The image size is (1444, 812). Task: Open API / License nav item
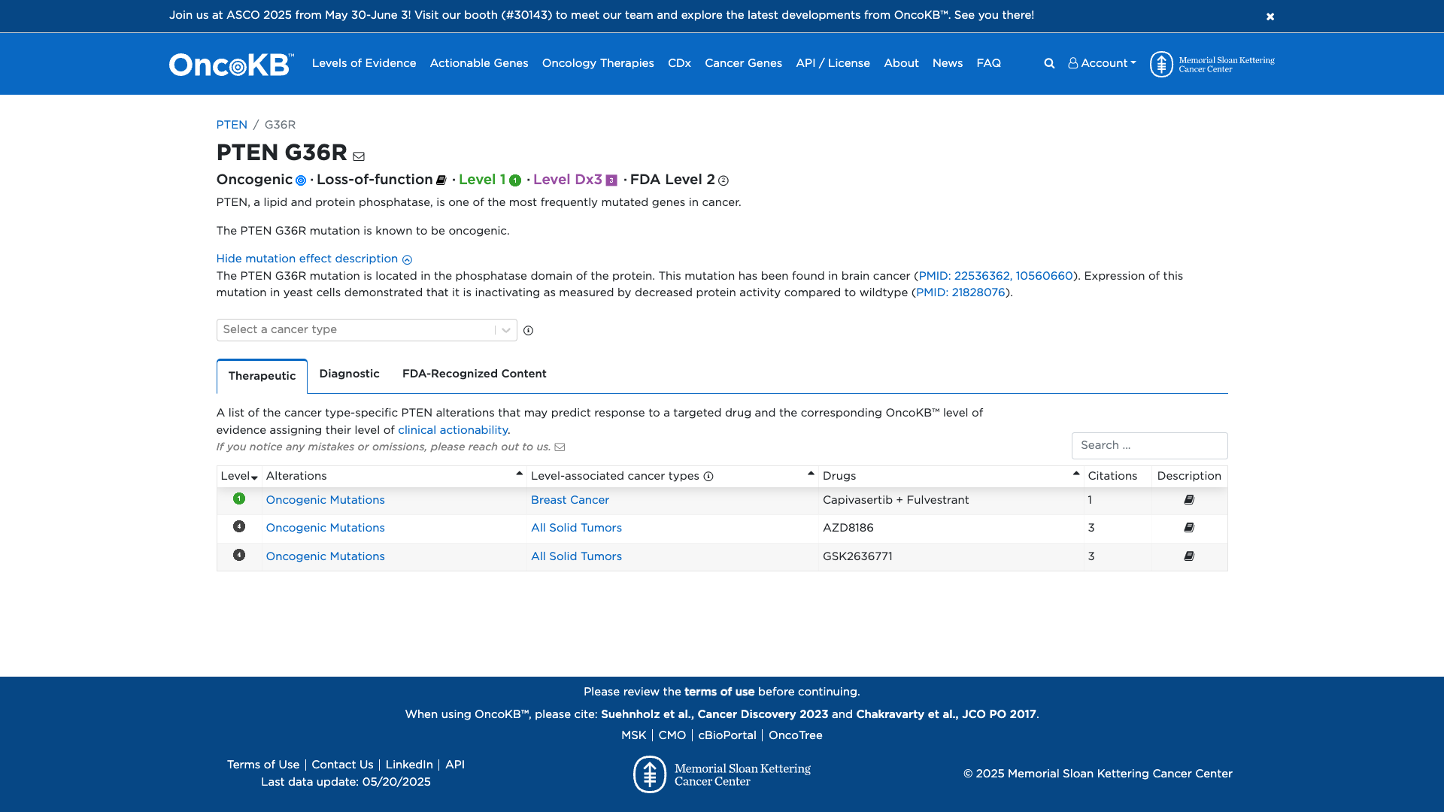tap(833, 64)
